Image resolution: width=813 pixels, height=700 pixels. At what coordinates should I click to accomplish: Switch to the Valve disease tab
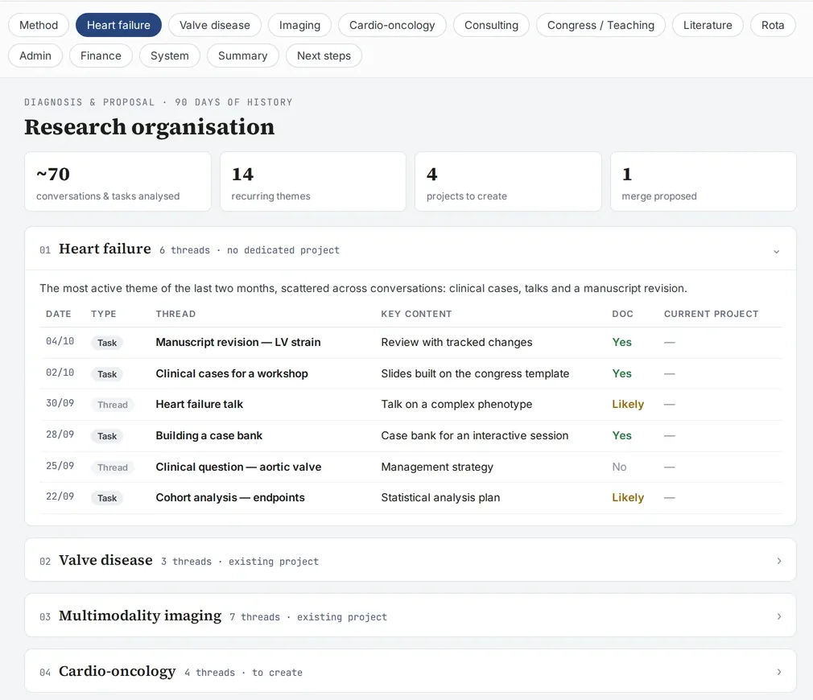[214, 25]
